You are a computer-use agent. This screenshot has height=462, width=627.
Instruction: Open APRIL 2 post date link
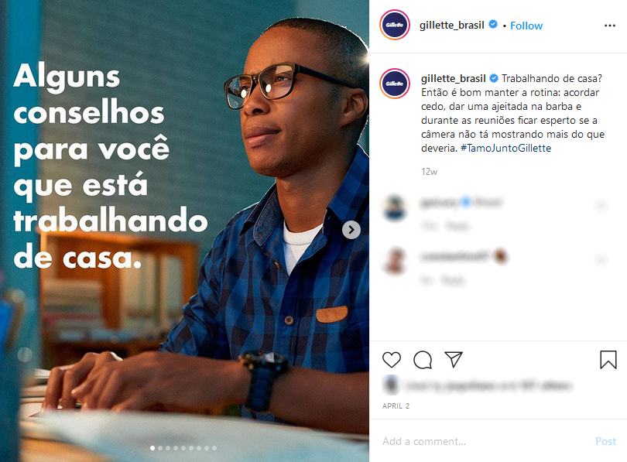396,406
